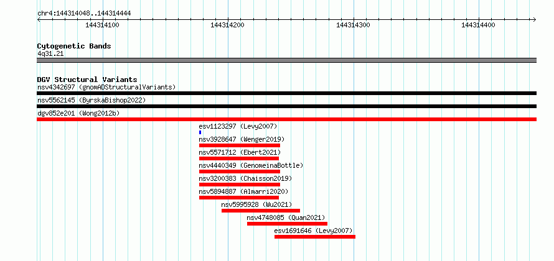Click the nsv5571712 Ebert2021 variant label
This screenshot has width=554, height=261.
pyautogui.click(x=240, y=152)
